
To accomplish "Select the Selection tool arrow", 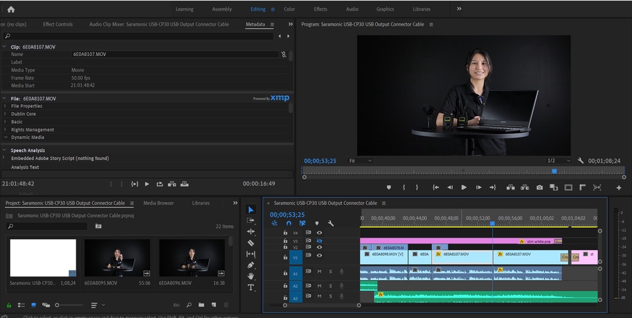I will (x=251, y=209).
